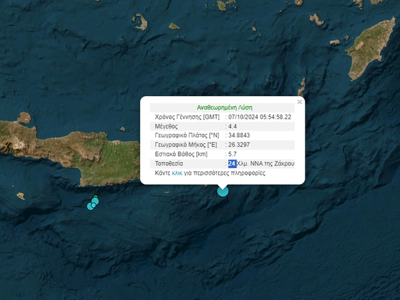Click the magnitude value 4.4
This screenshot has height=300, width=400.
[x=233, y=126]
